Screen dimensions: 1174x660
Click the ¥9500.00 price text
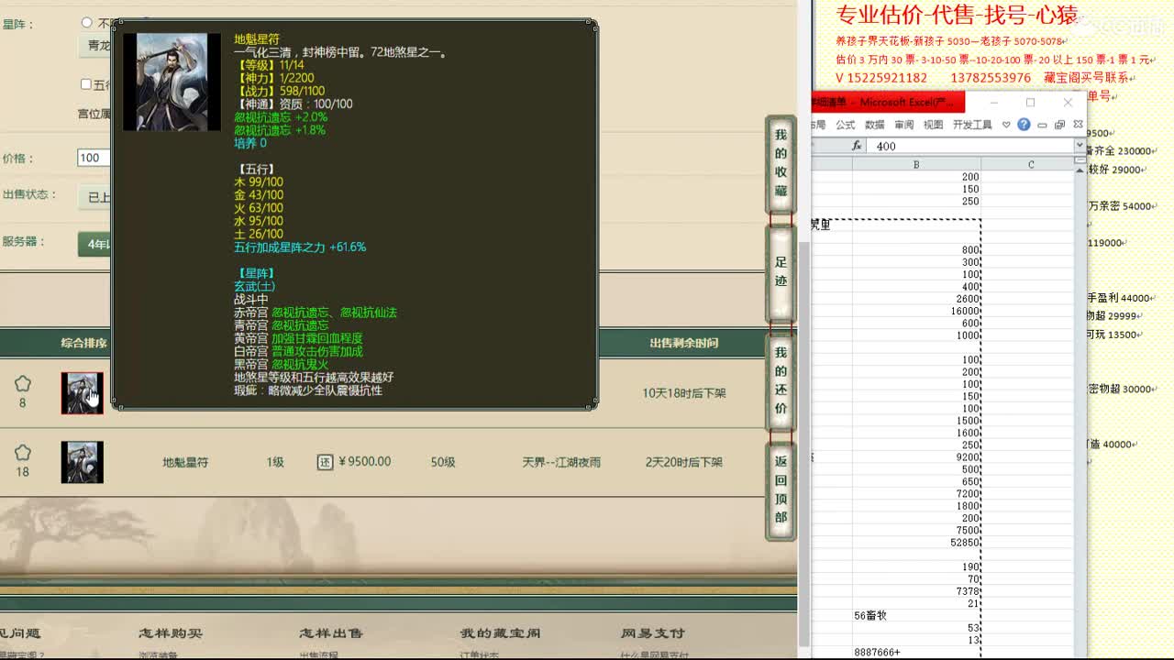(364, 462)
